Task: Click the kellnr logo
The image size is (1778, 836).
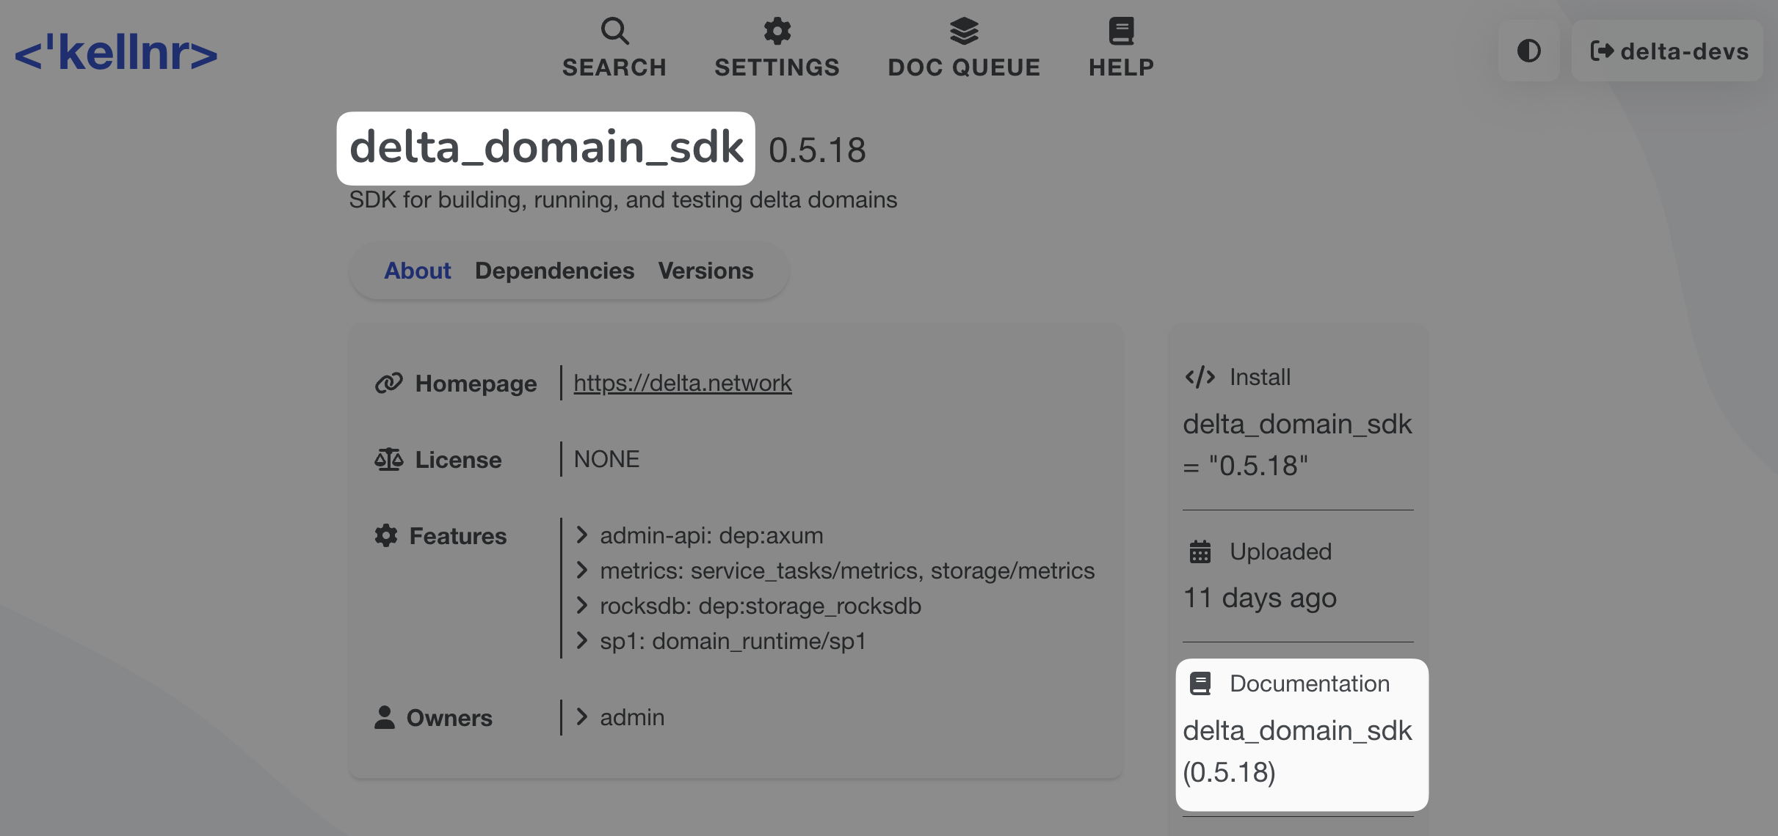Action: pos(116,53)
